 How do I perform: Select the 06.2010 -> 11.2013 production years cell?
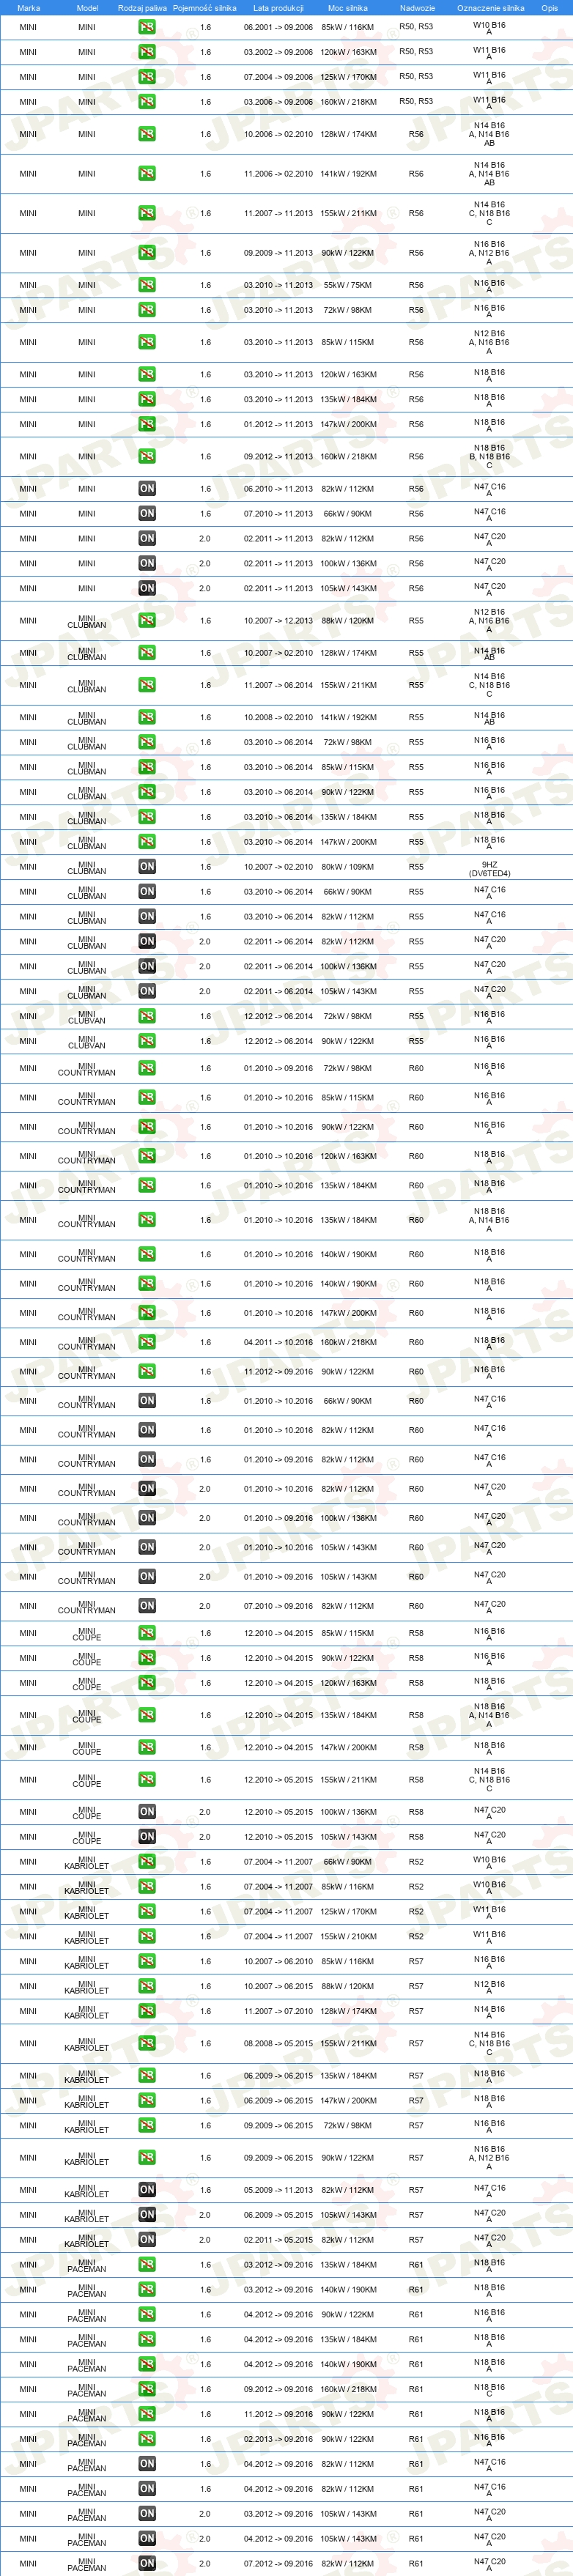pyautogui.click(x=278, y=489)
